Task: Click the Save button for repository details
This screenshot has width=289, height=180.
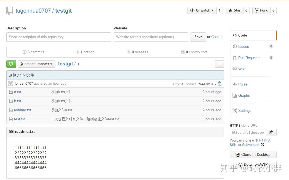Action: pos(198,37)
